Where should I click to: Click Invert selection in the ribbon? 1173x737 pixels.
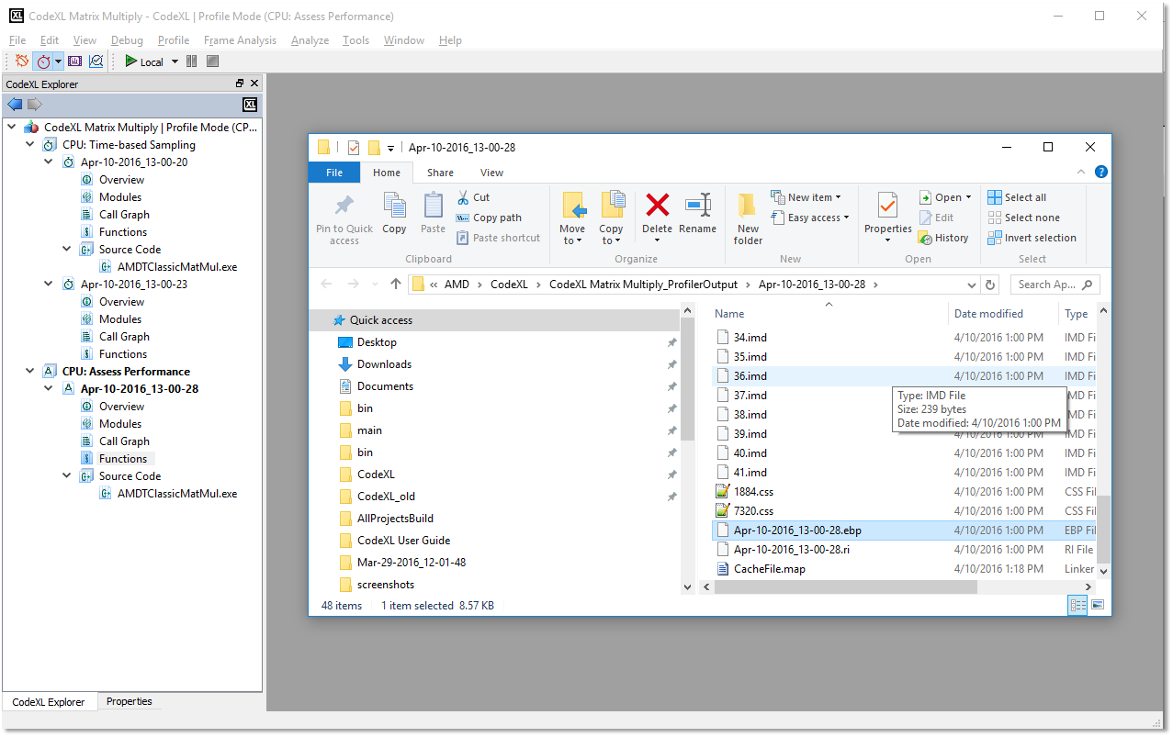click(1032, 238)
